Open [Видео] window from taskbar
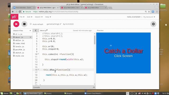Image resolution: width=169 pixels, height=95 pixels. coord(68,93)
